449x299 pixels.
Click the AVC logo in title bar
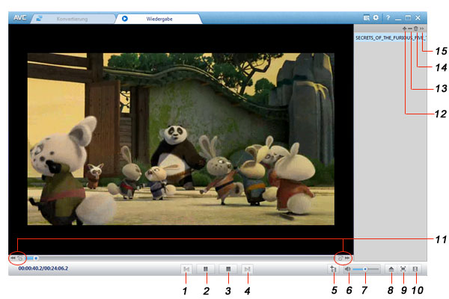pos(19,18)
